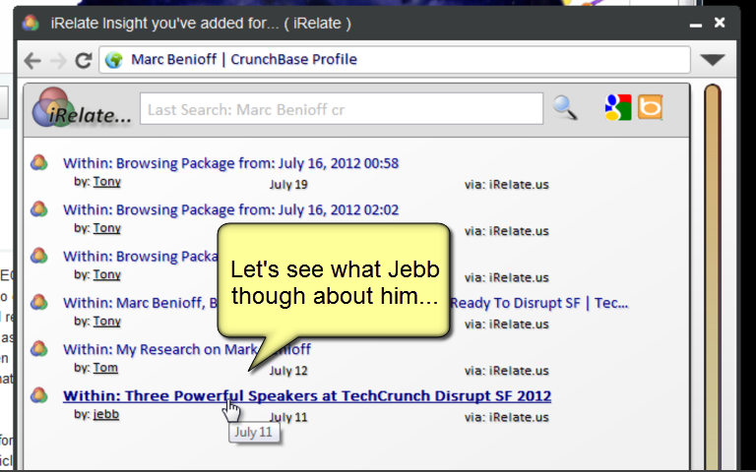Click the iRelate icon beside the third Browsing Package

39,256
